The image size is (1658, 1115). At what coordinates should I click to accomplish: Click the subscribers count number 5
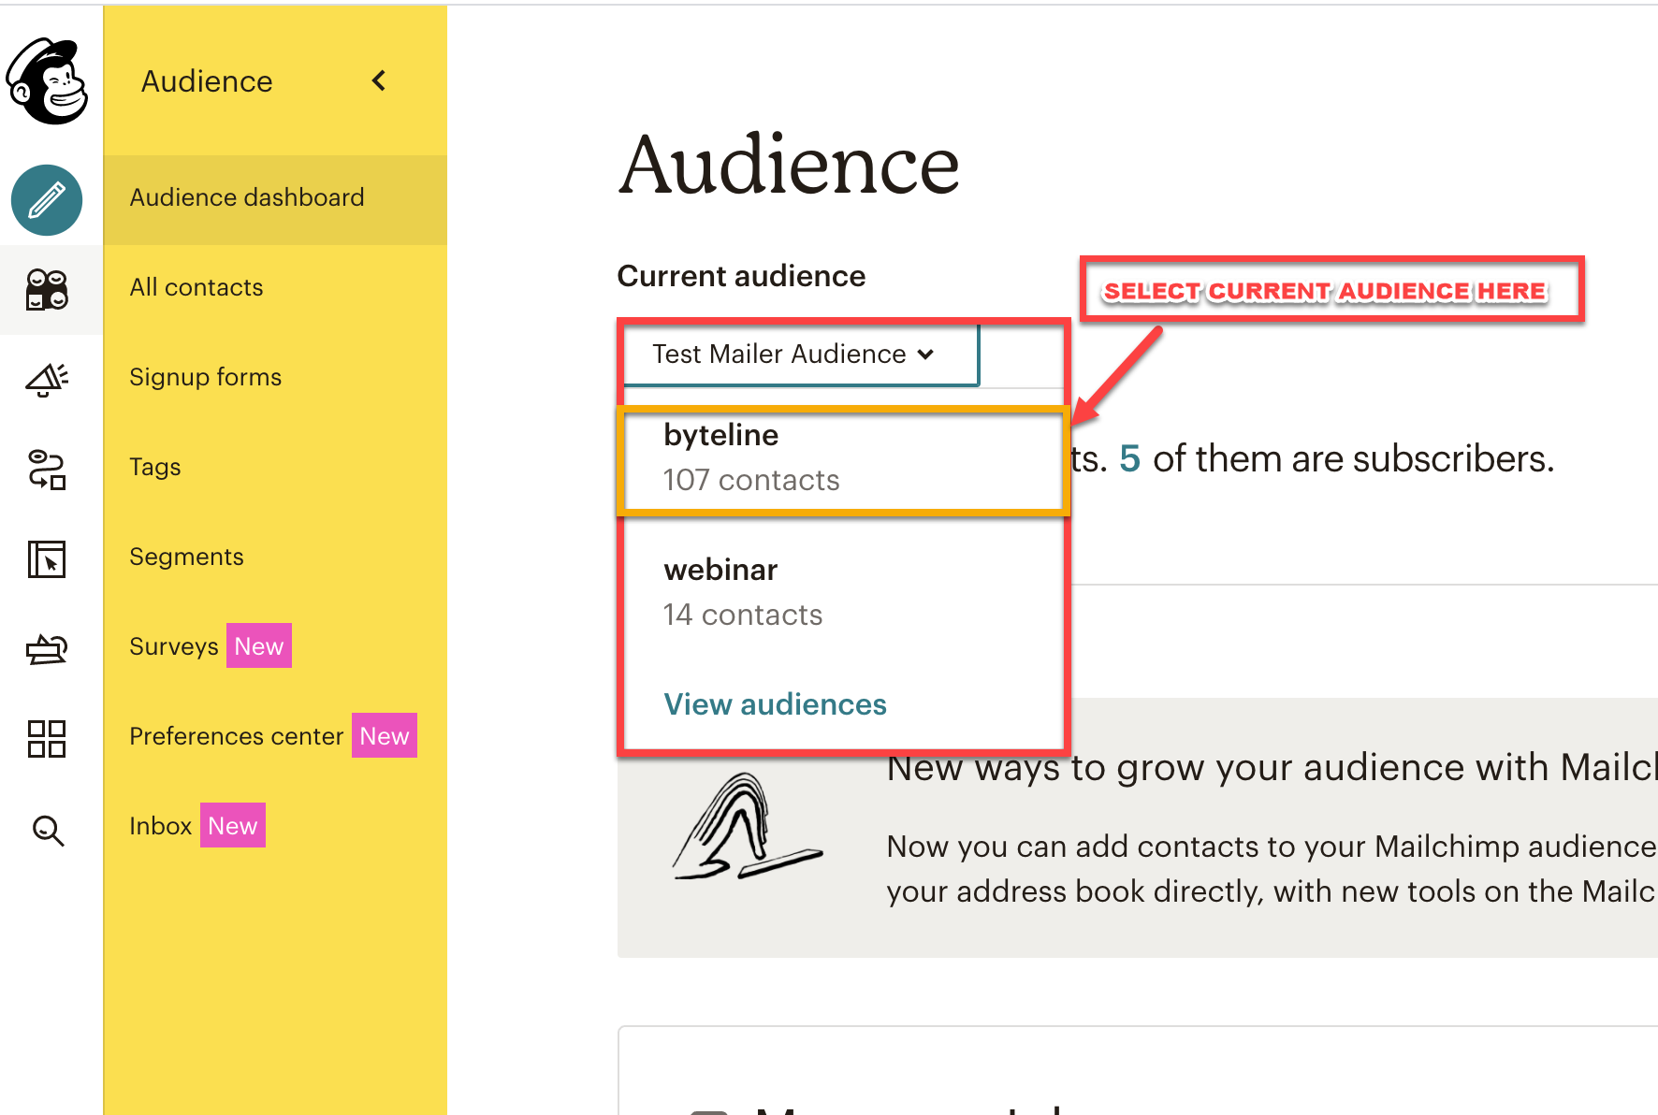(x=1130, y=459)
